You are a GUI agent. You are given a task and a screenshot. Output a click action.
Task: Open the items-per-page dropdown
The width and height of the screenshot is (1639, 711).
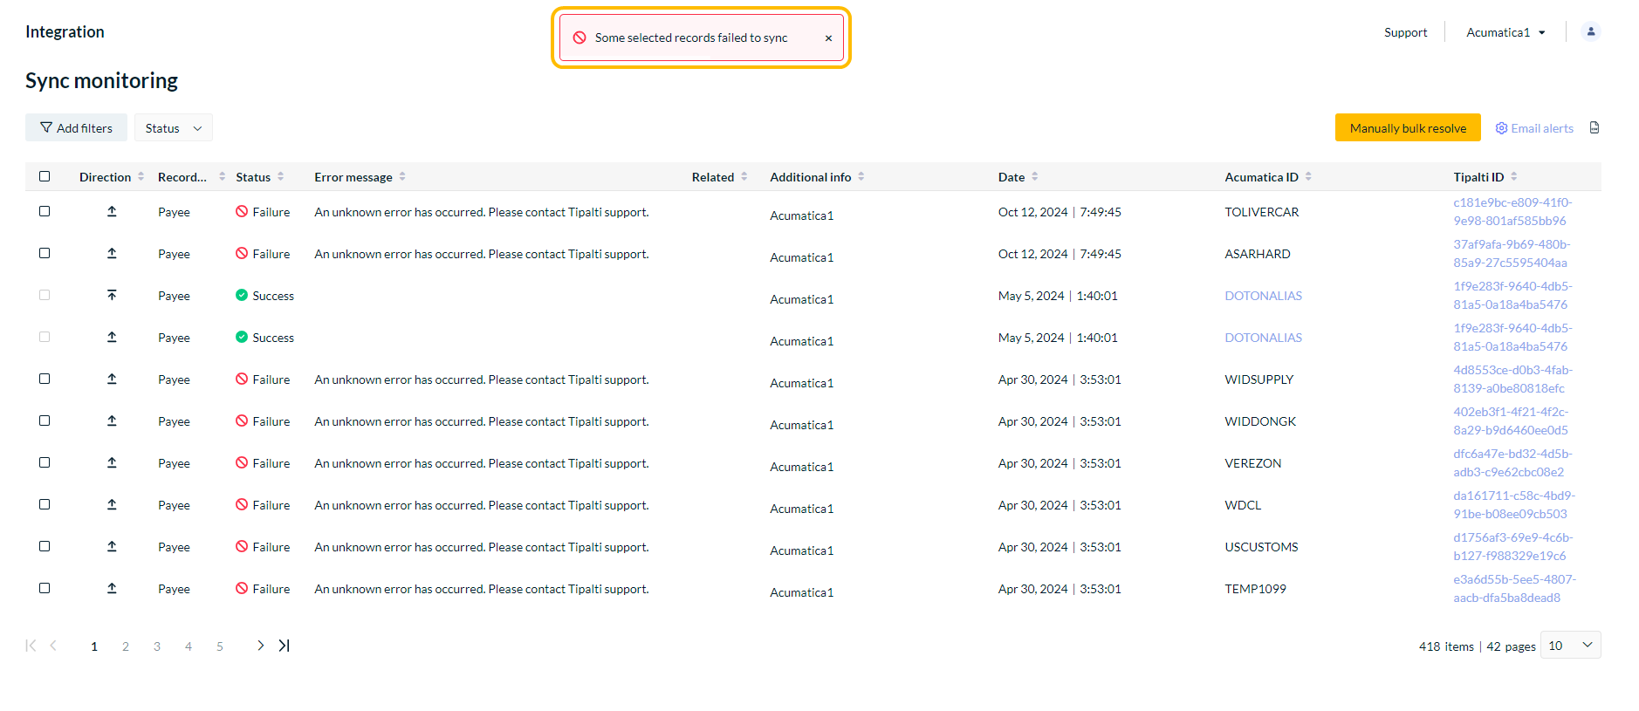pyautogui.click(x=1570, y=646)
